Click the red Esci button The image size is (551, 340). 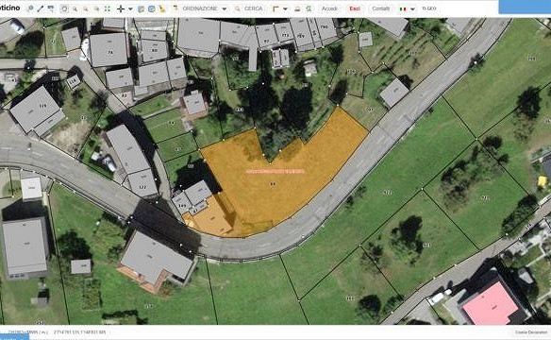[x=355, y=8]
